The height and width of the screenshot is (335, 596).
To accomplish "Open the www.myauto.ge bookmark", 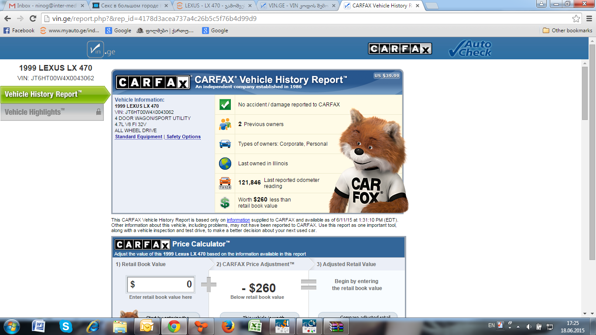I will (x=70, y=31).
